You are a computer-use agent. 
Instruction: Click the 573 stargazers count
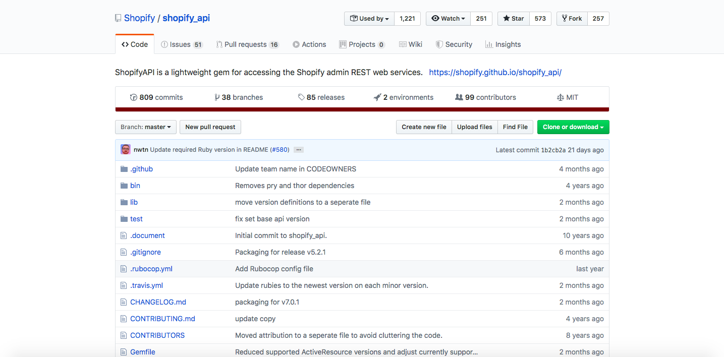point(540,19)
